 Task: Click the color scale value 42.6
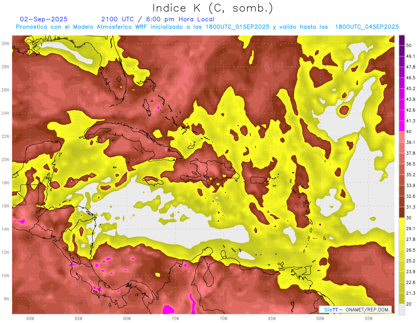pos(410,110)
